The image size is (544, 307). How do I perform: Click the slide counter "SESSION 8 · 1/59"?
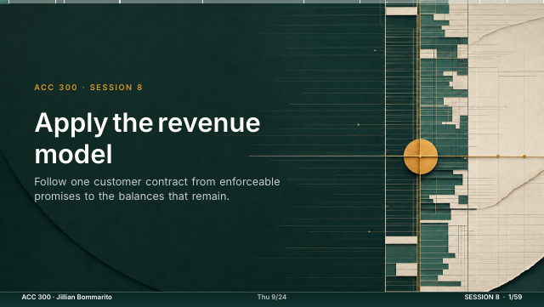tap(493, 297)
